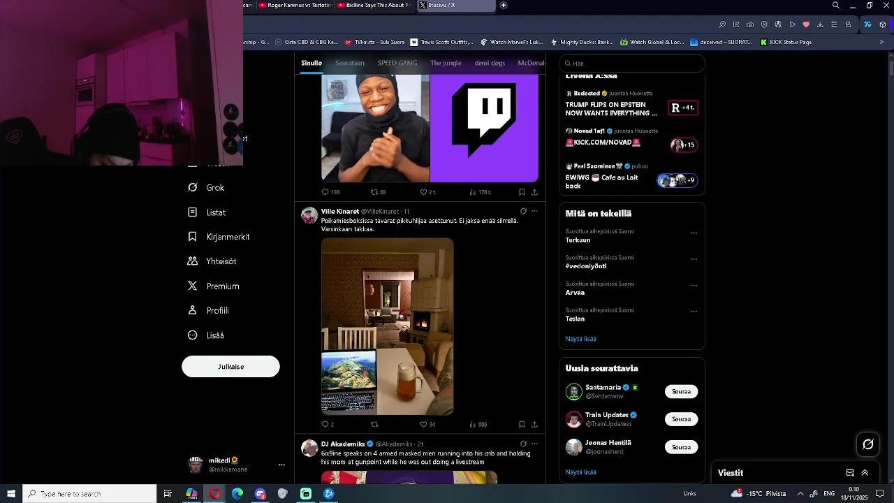
Task: Go to Yhteisöt communities
Action: [212, 261]
